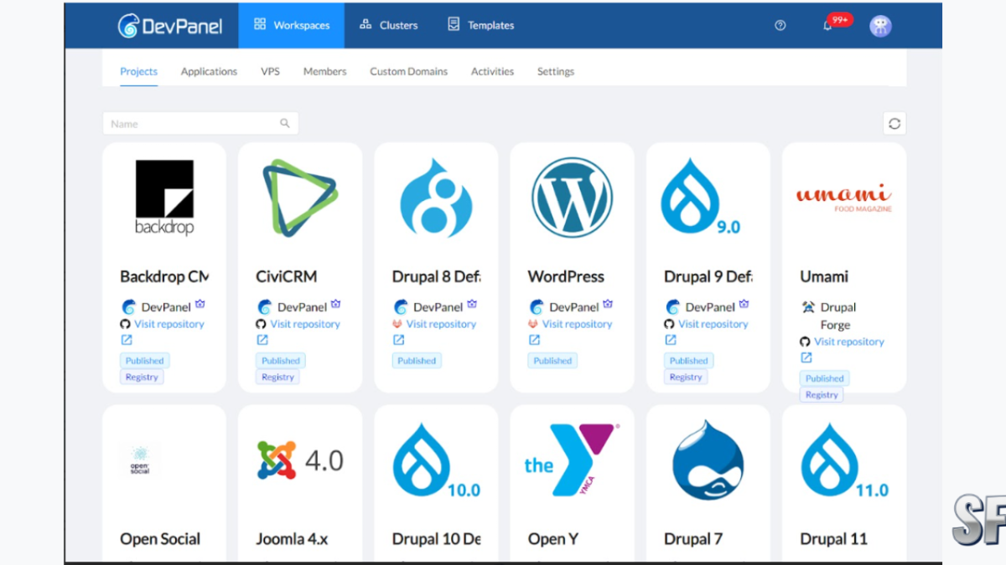Click the help question mark icon

780,26
